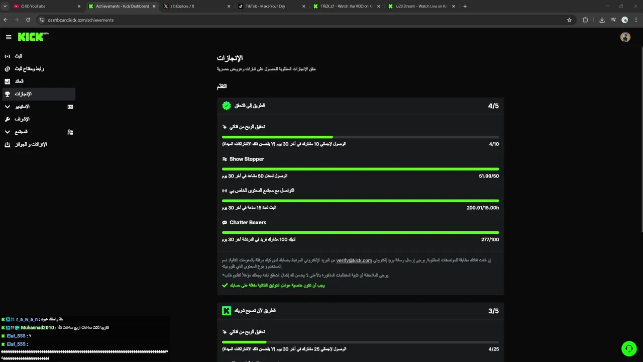Screen dimensions: 643x362
Task: Open the green support headset chat button
Action: pyautogui.click(x=628, y=348)
